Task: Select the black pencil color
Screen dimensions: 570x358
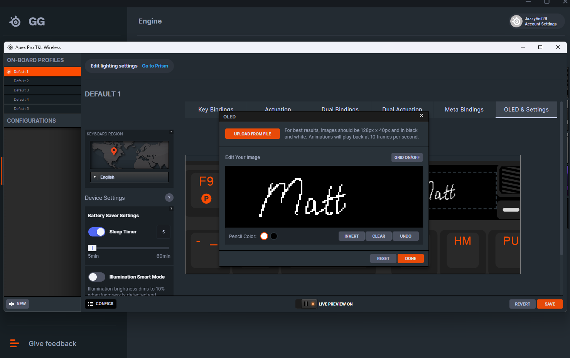Action: point(274,236)
